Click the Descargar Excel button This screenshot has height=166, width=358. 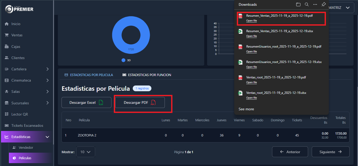pos(86,102)
